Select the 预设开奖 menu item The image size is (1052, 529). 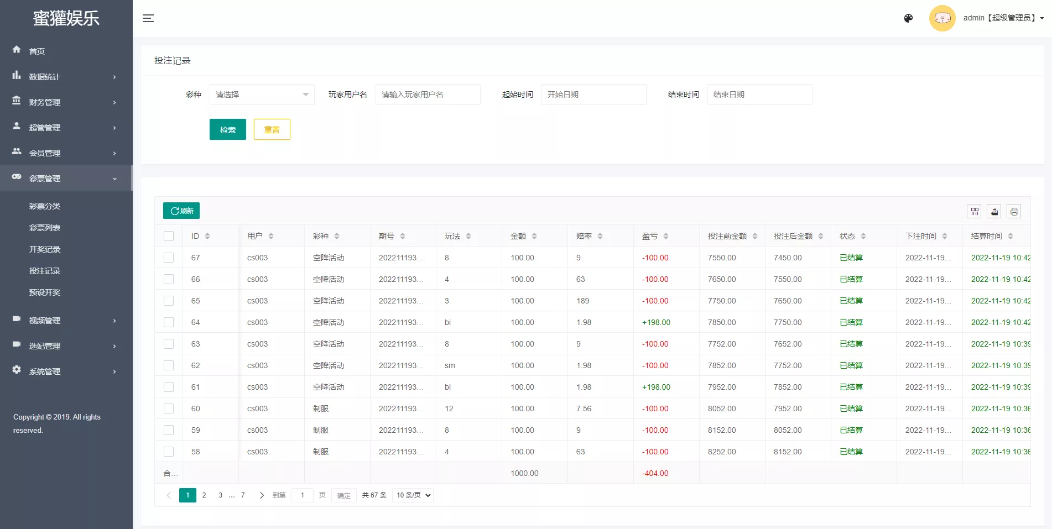pos(45,292)
